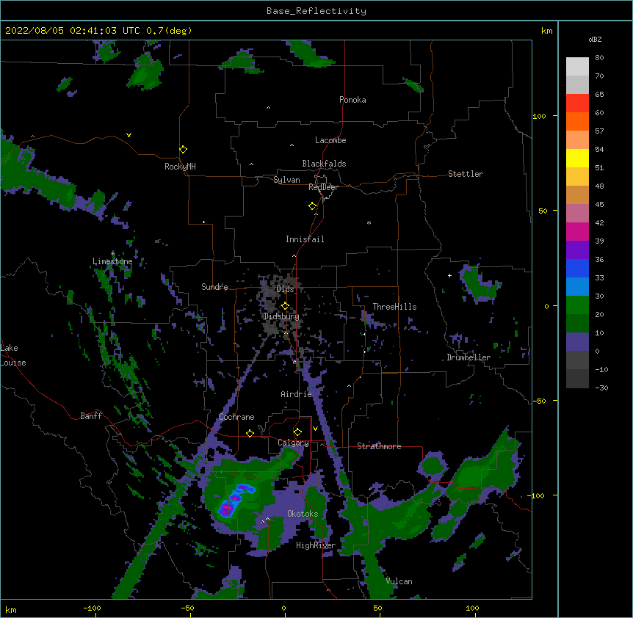Select the purple 39 dBZ legend swatch

tap(577, 250)
